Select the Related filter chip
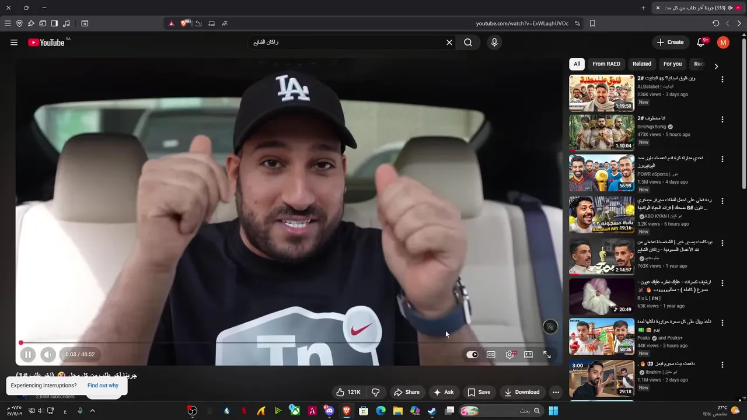Screen dimensions: 747x420 (642, 64)
